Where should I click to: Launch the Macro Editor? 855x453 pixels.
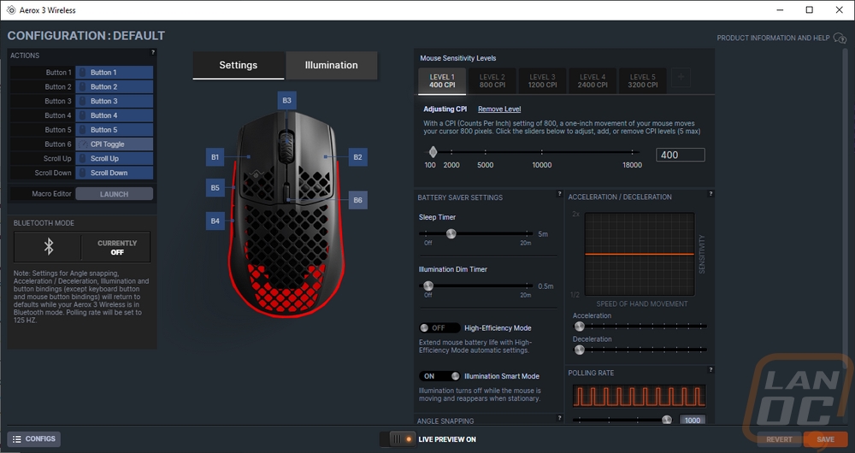(x=114, y=194)
